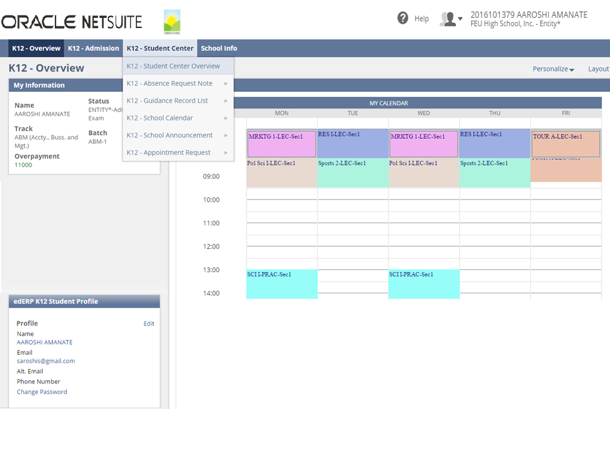The height and width of the screenshot is (458, 610).
Task: Click Edit in the Profile section
Action: click(148, 324)
